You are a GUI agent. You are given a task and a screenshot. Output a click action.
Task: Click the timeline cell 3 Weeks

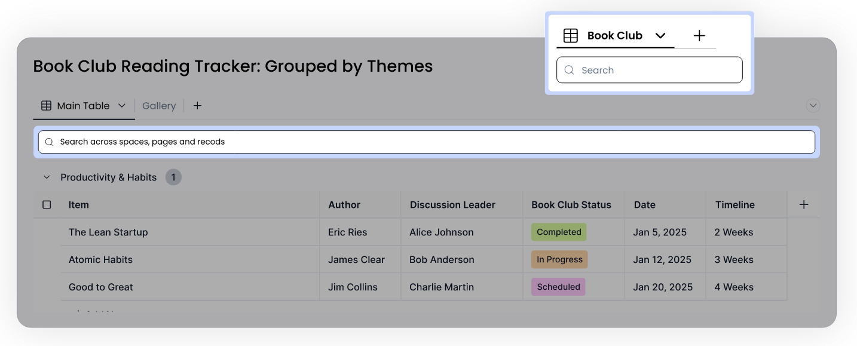click(x=734, y=259)
